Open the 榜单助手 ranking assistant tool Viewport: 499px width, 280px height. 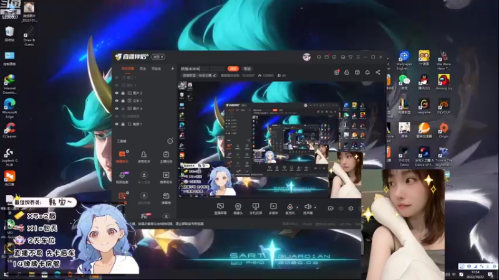(166, 177)
